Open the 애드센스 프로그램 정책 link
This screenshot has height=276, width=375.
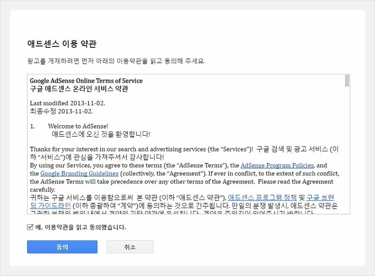(x=262, y=197)
